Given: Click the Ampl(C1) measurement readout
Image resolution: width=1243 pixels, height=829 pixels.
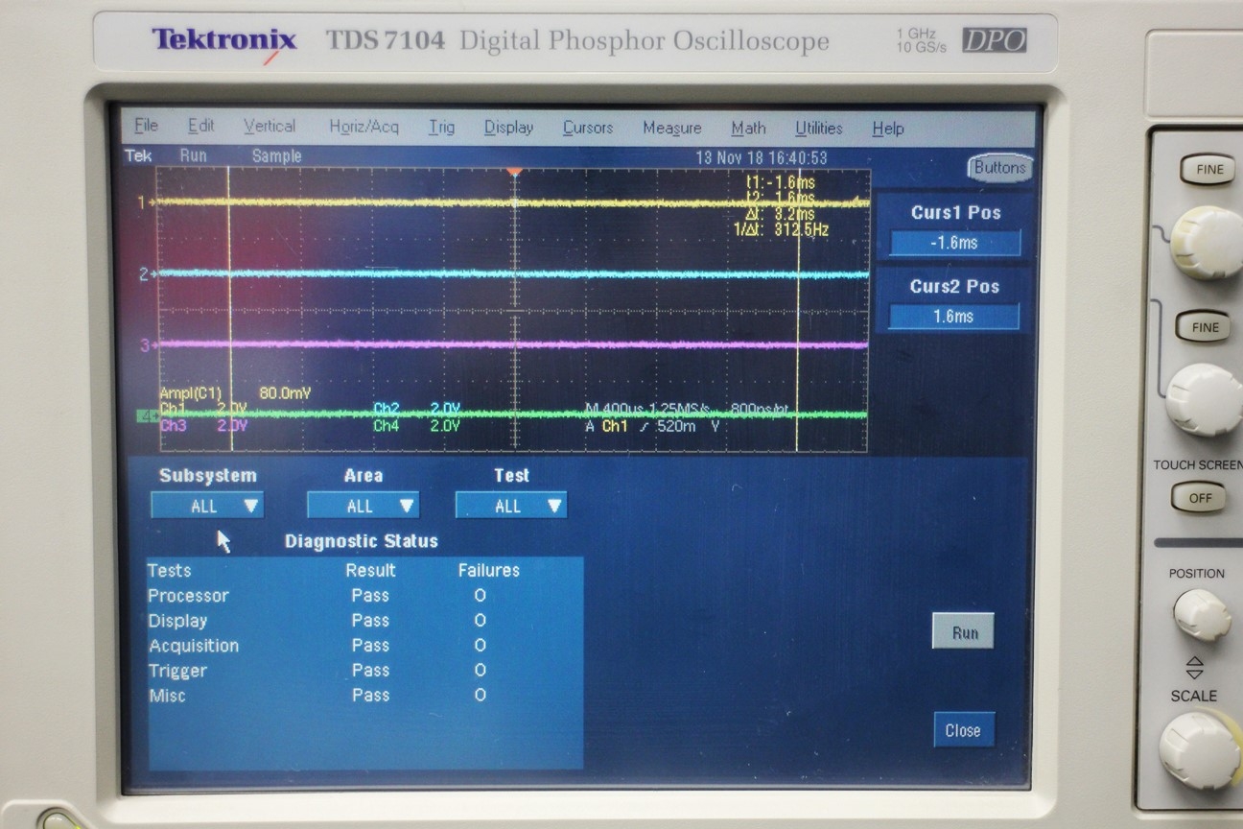Looking at the screenshot, I should click(x=235, y=393).
